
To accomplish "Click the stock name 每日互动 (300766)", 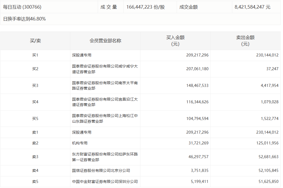I will [x=22, y=7].
